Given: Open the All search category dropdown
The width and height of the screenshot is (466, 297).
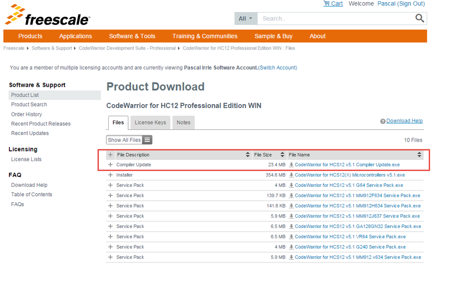Looking at the screenshot, I should [246, 19].
